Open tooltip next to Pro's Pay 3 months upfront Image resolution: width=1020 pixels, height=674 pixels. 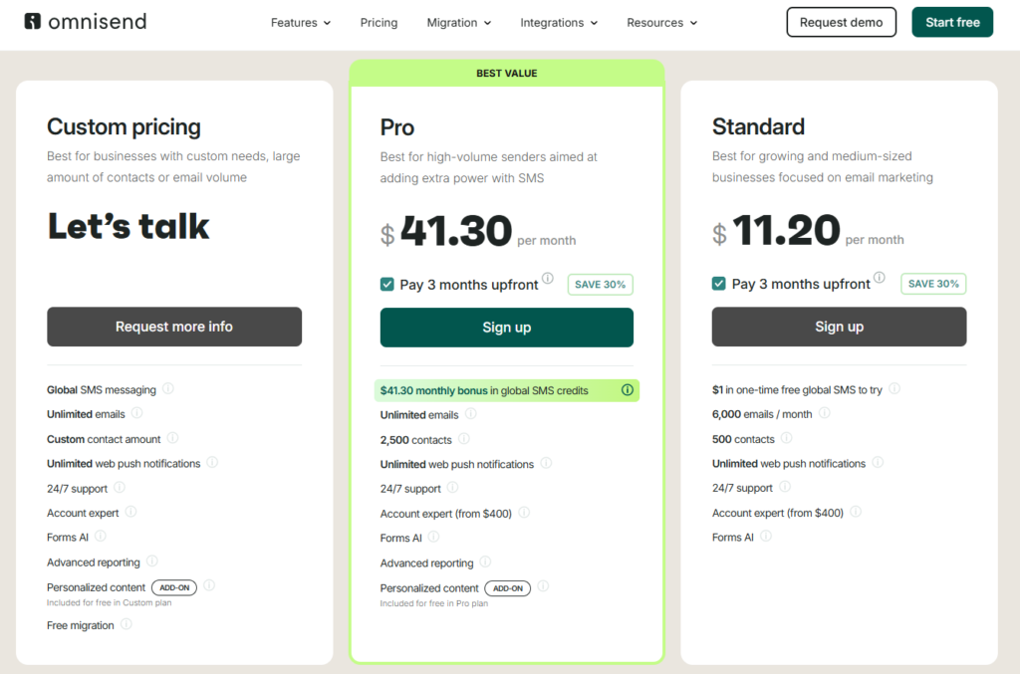tap(548, 279)
